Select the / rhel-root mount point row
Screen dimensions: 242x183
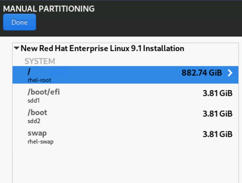125,75
